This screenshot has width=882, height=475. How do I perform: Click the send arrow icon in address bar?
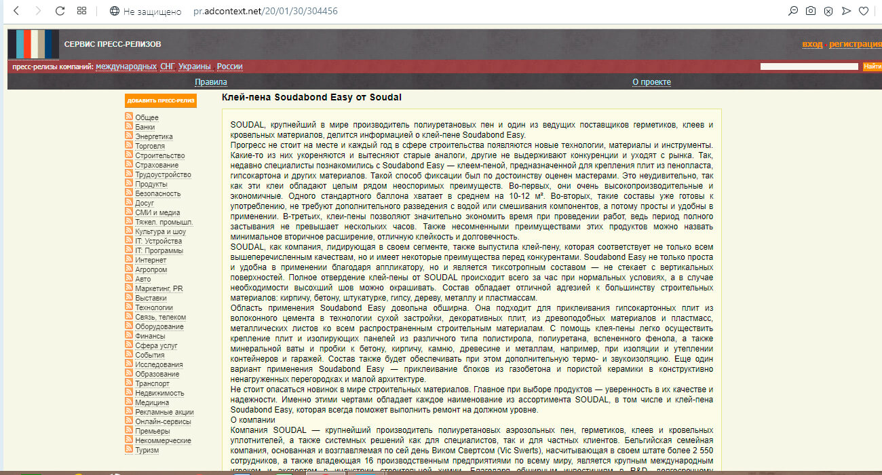[x=845, y=11]
